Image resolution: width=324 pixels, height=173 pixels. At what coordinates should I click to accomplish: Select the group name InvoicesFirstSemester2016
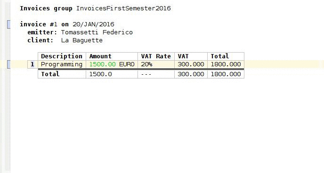(x=123, y=8)
